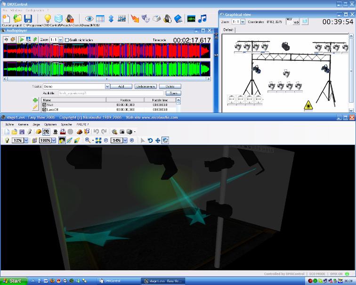Click the laser warning symbol in Graphical view
This screenshot has height=285, width=356.
point(308,105)
